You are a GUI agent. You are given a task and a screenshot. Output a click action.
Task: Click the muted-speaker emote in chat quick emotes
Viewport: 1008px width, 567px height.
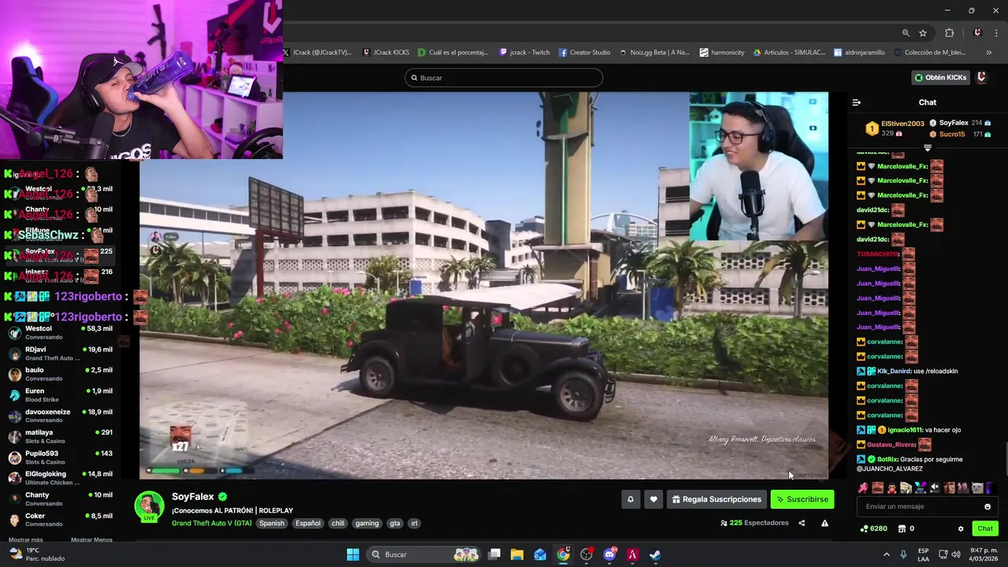(935, 487)
